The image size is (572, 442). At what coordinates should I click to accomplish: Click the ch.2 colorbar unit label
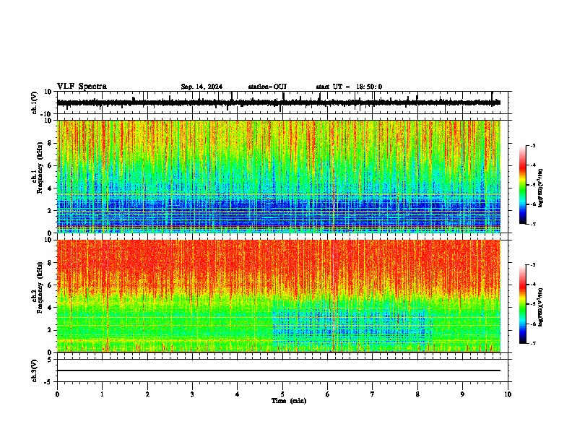tap(540, 307)
